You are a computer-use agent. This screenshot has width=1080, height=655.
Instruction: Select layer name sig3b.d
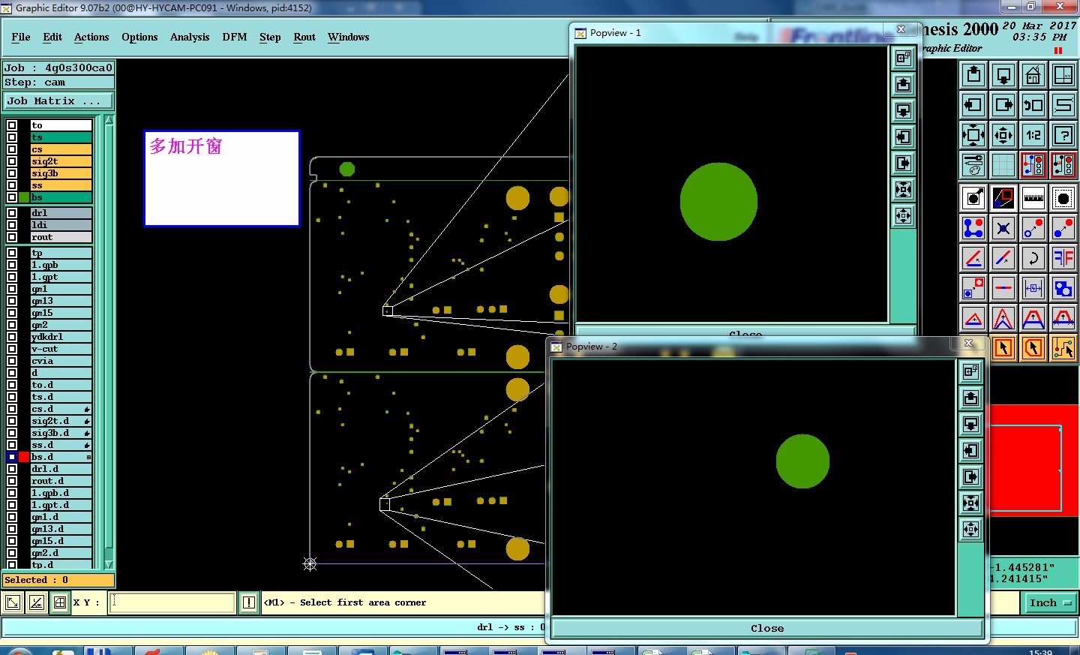pyautogui.click(x=61, y=433)
